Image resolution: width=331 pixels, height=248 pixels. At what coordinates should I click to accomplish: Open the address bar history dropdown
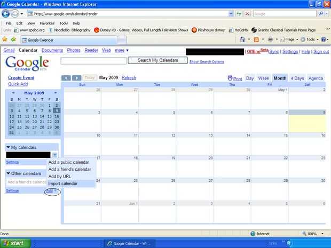231,14
